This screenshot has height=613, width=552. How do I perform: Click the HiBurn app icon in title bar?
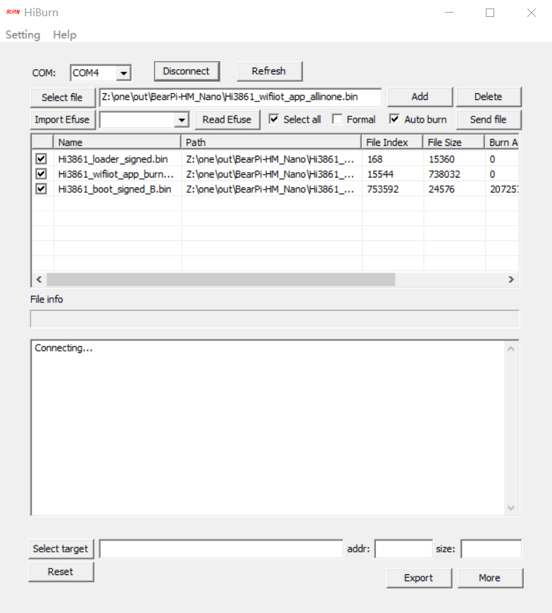coord(13,12)
